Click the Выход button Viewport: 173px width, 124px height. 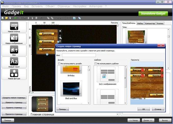pyautogui.click(x=165, y=120)
